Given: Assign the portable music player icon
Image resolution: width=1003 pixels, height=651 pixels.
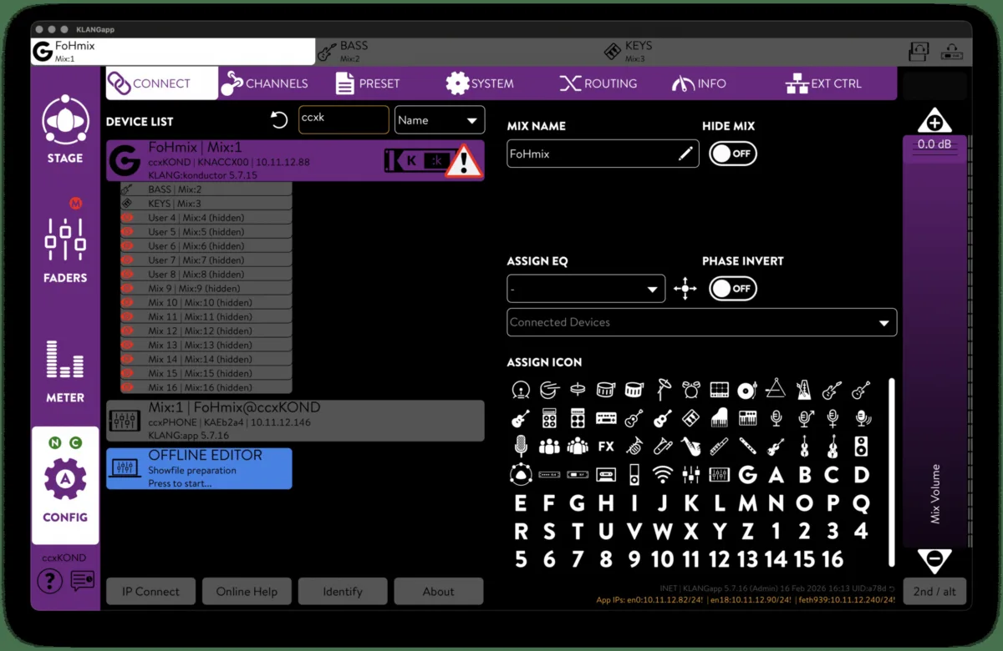Looking at the screenshot, I should tap(634, 475).
